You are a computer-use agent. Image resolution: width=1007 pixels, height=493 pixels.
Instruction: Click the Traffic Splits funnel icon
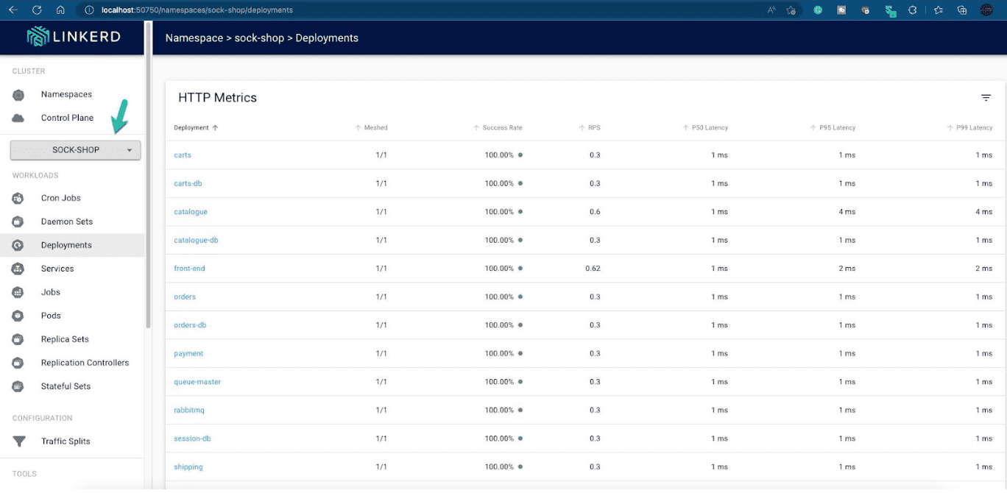[18, 442]
